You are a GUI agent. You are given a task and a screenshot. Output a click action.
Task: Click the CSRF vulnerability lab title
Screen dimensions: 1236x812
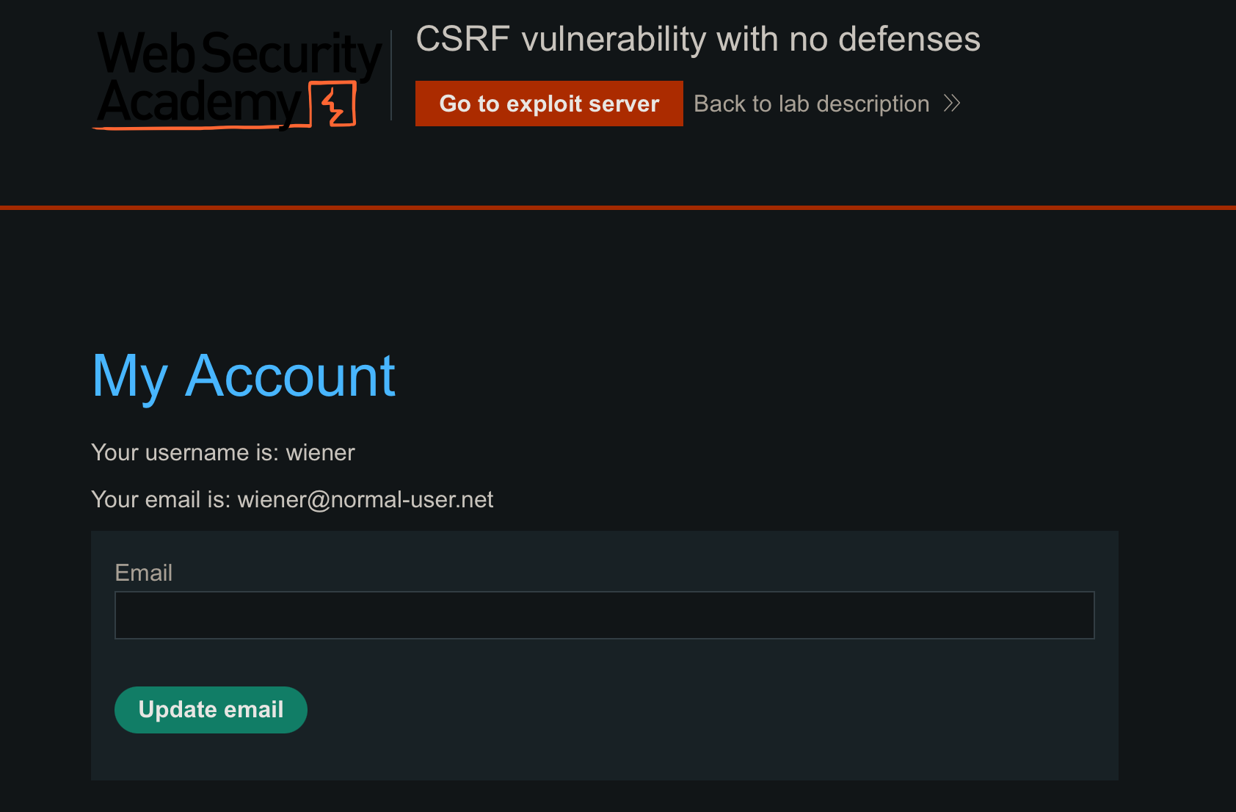[697, 39]
